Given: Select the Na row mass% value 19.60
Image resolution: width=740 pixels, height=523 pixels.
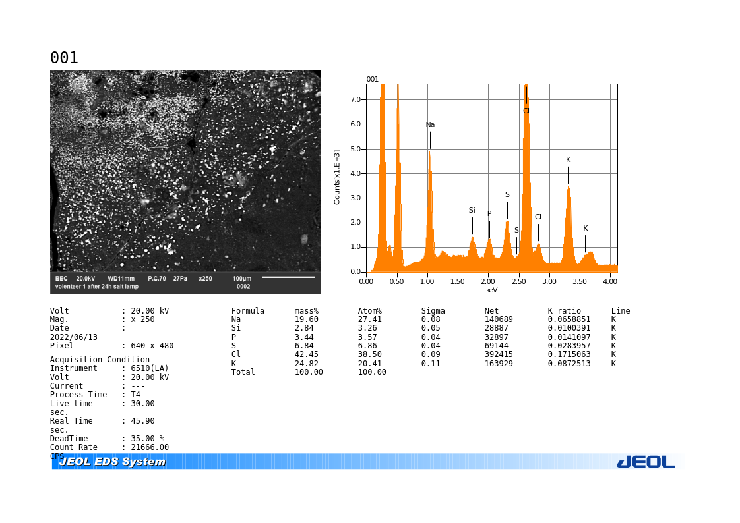Looking at the screenshot, I should [x=306, y=319].
